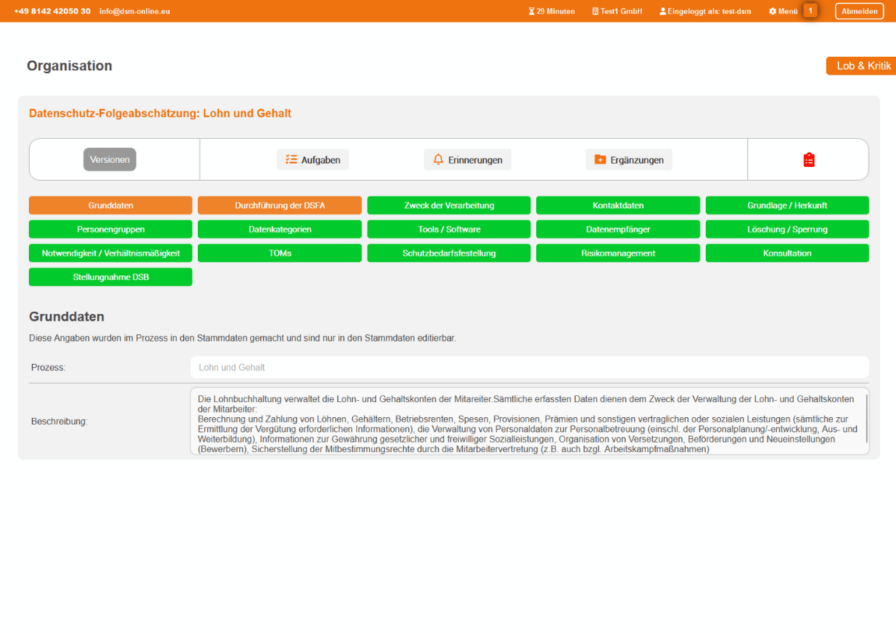
Task: Click the Test1 GmbH company entry
Action: click(617, 12)
